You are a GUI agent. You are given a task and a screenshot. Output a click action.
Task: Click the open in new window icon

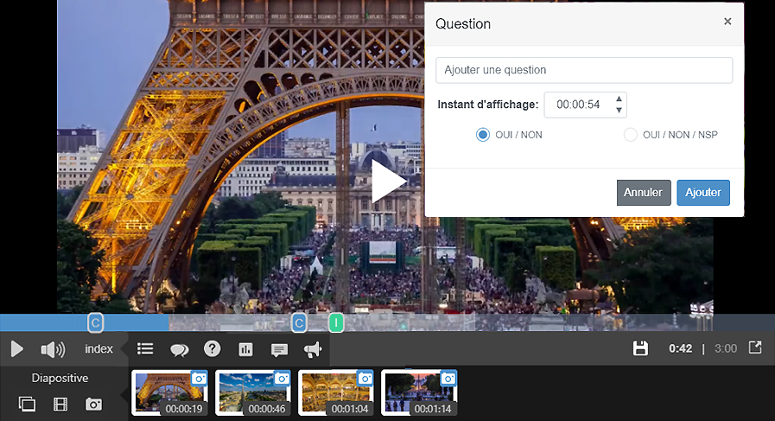(754, 348)
